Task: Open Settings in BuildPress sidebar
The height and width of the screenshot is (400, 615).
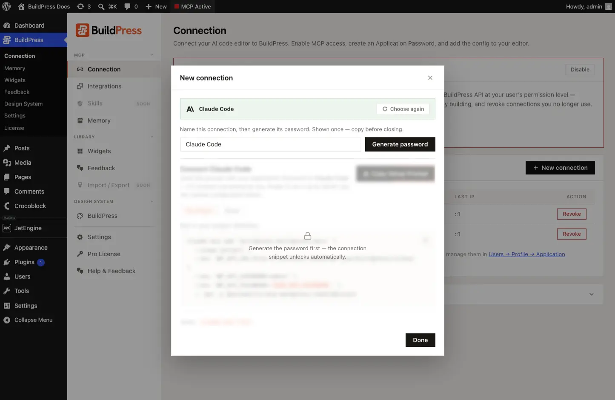Action: point(114,237)
